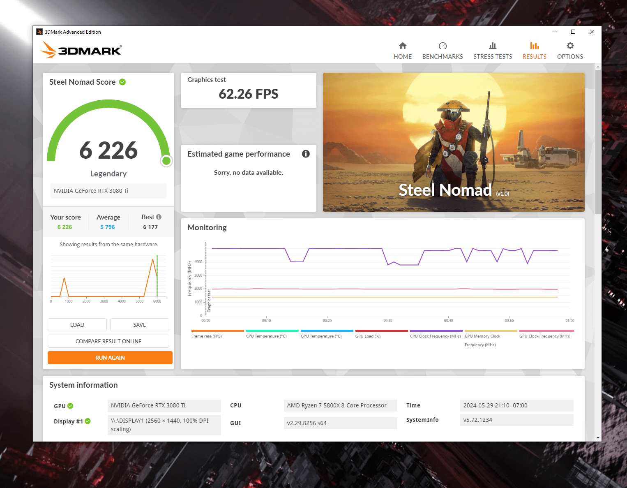
Task: Click the Monitoring heading
Action: pyautogui.click(x=207, y=227)
